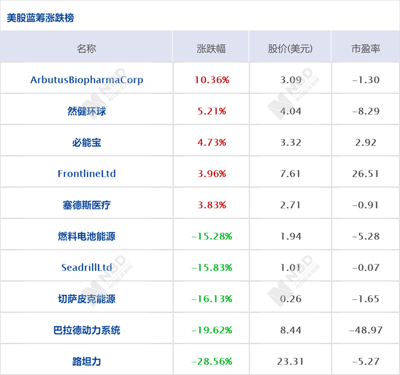Click the 巴拉德动力系统 stock name

87,330
